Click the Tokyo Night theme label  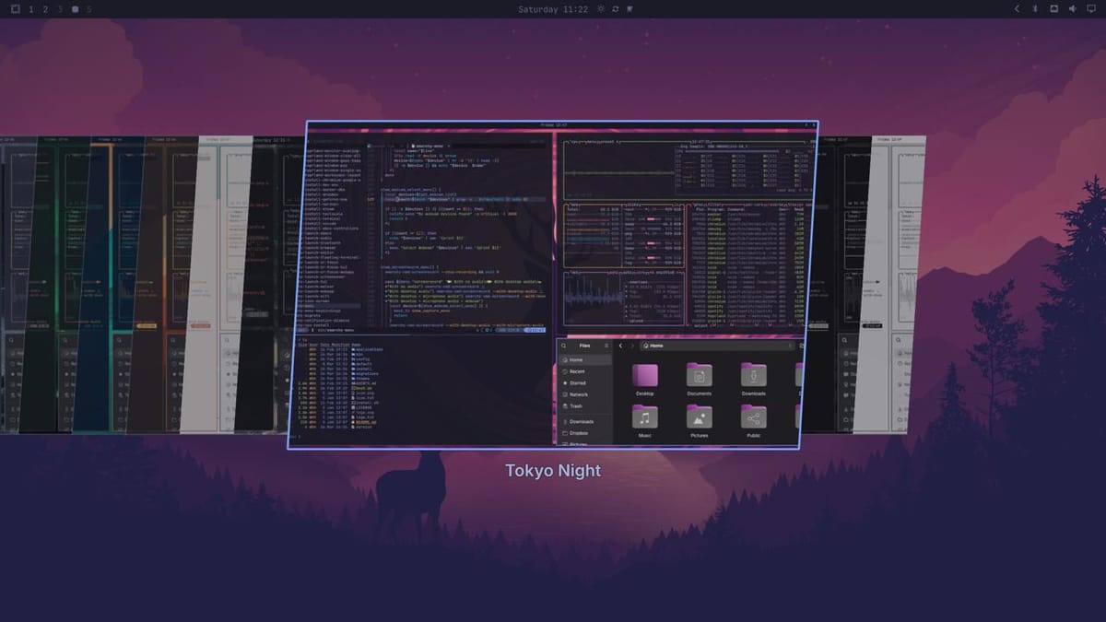click(553, 471)
